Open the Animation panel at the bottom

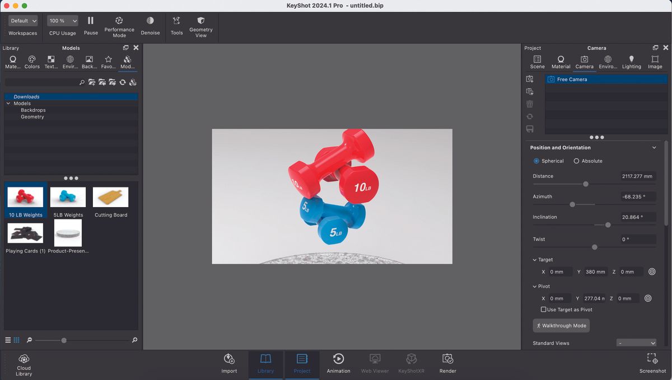coord(338,364)
